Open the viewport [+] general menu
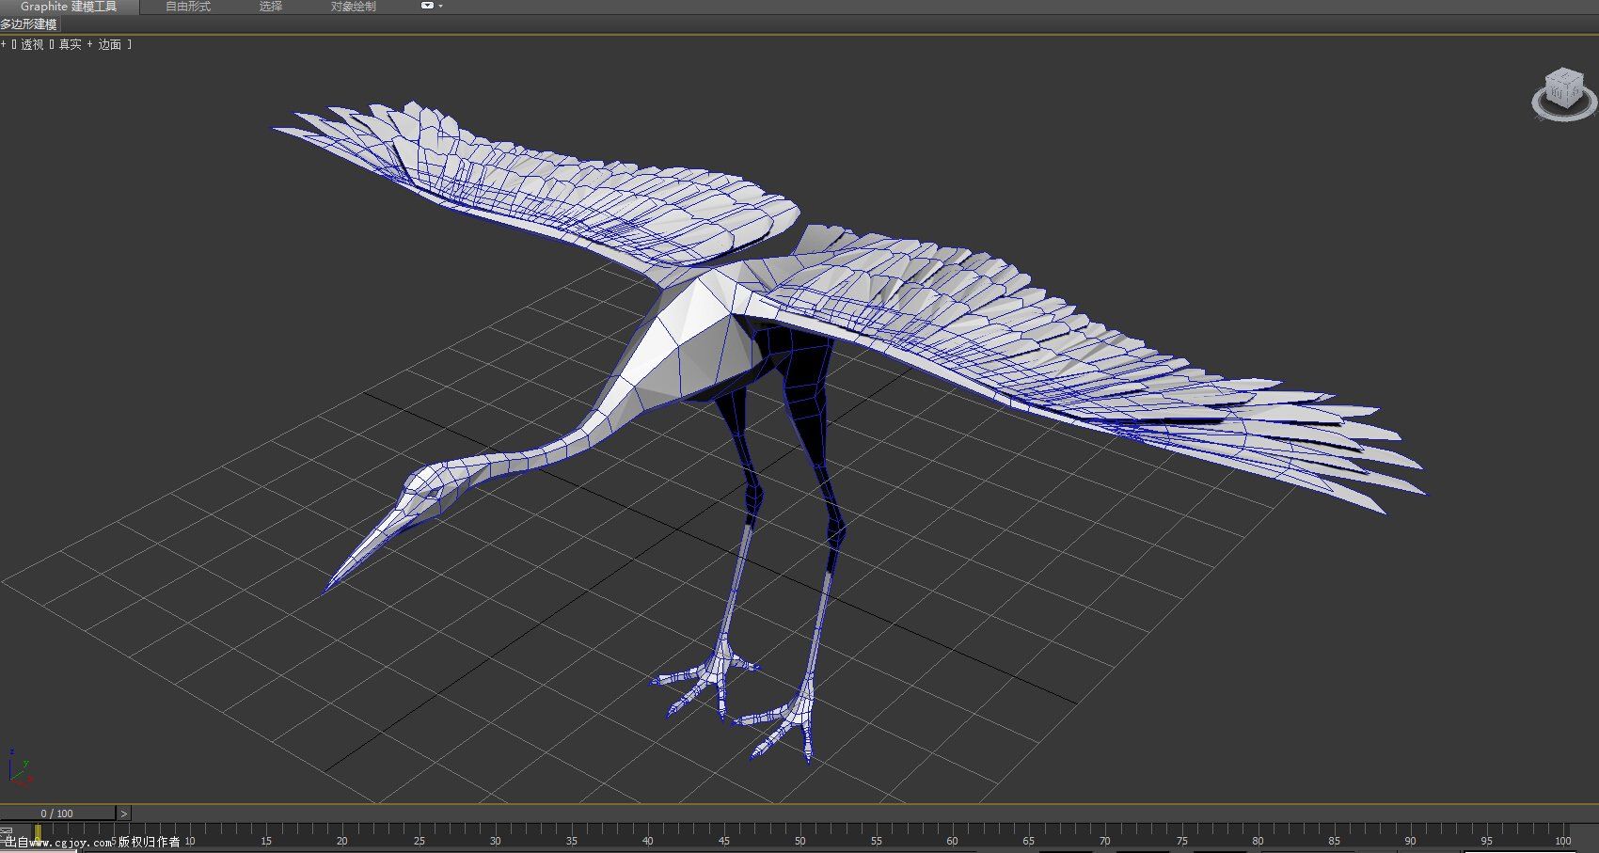 click(x=4, y=44)
